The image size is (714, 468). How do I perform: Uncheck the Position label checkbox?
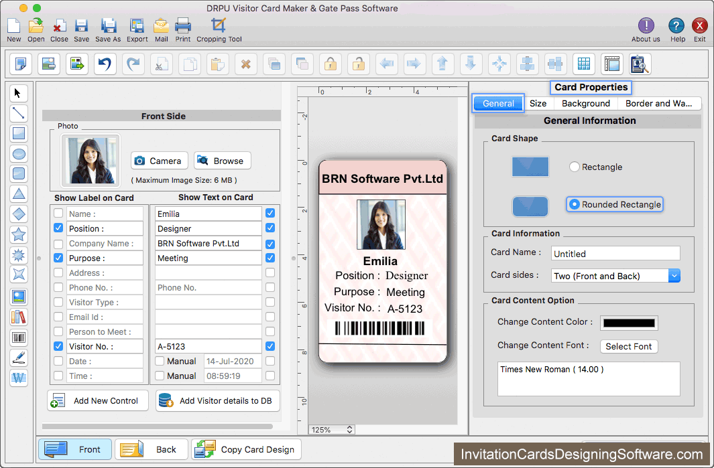pyautogui.click(x=58, y=228)
